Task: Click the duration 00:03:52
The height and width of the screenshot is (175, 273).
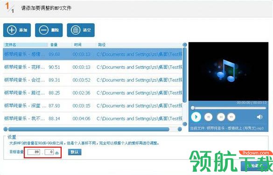Action: point(82,80)
